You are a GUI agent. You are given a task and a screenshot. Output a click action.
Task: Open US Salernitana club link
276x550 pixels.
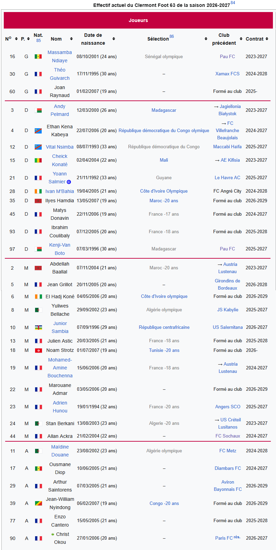pos(228,327)
